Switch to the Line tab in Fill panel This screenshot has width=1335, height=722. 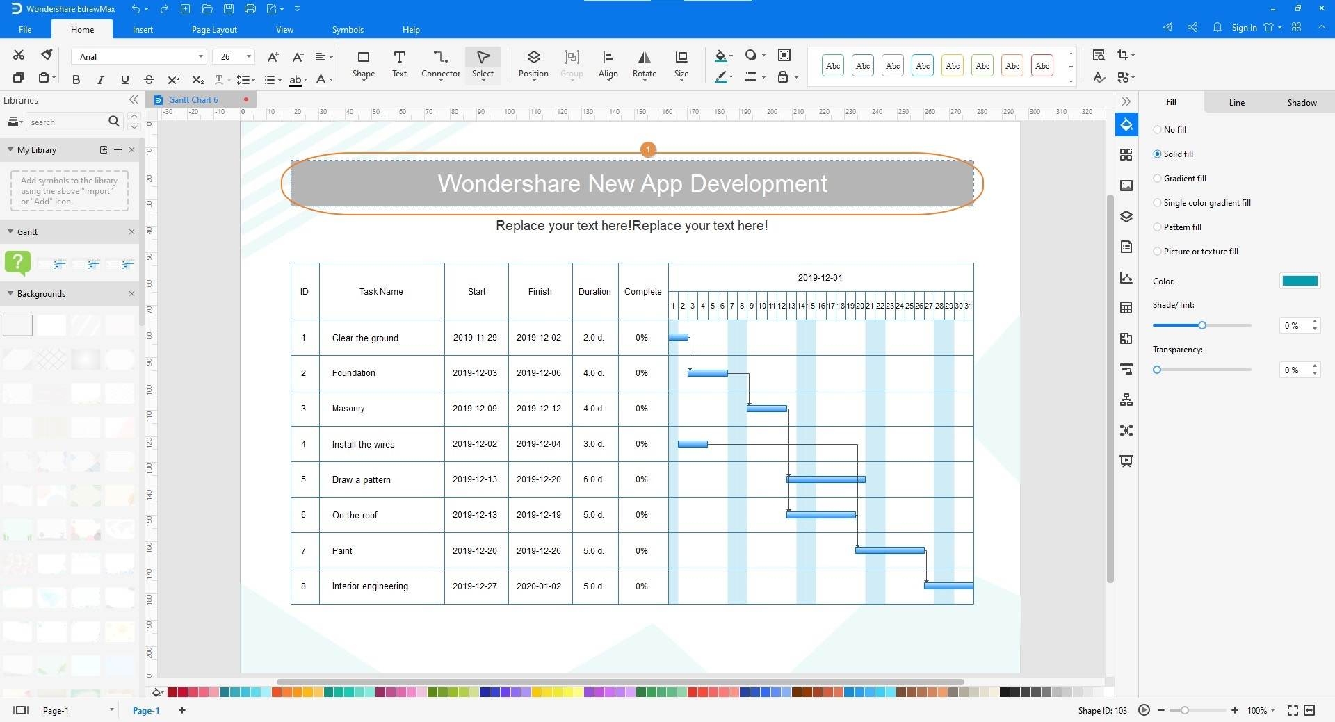[1237, 102]
